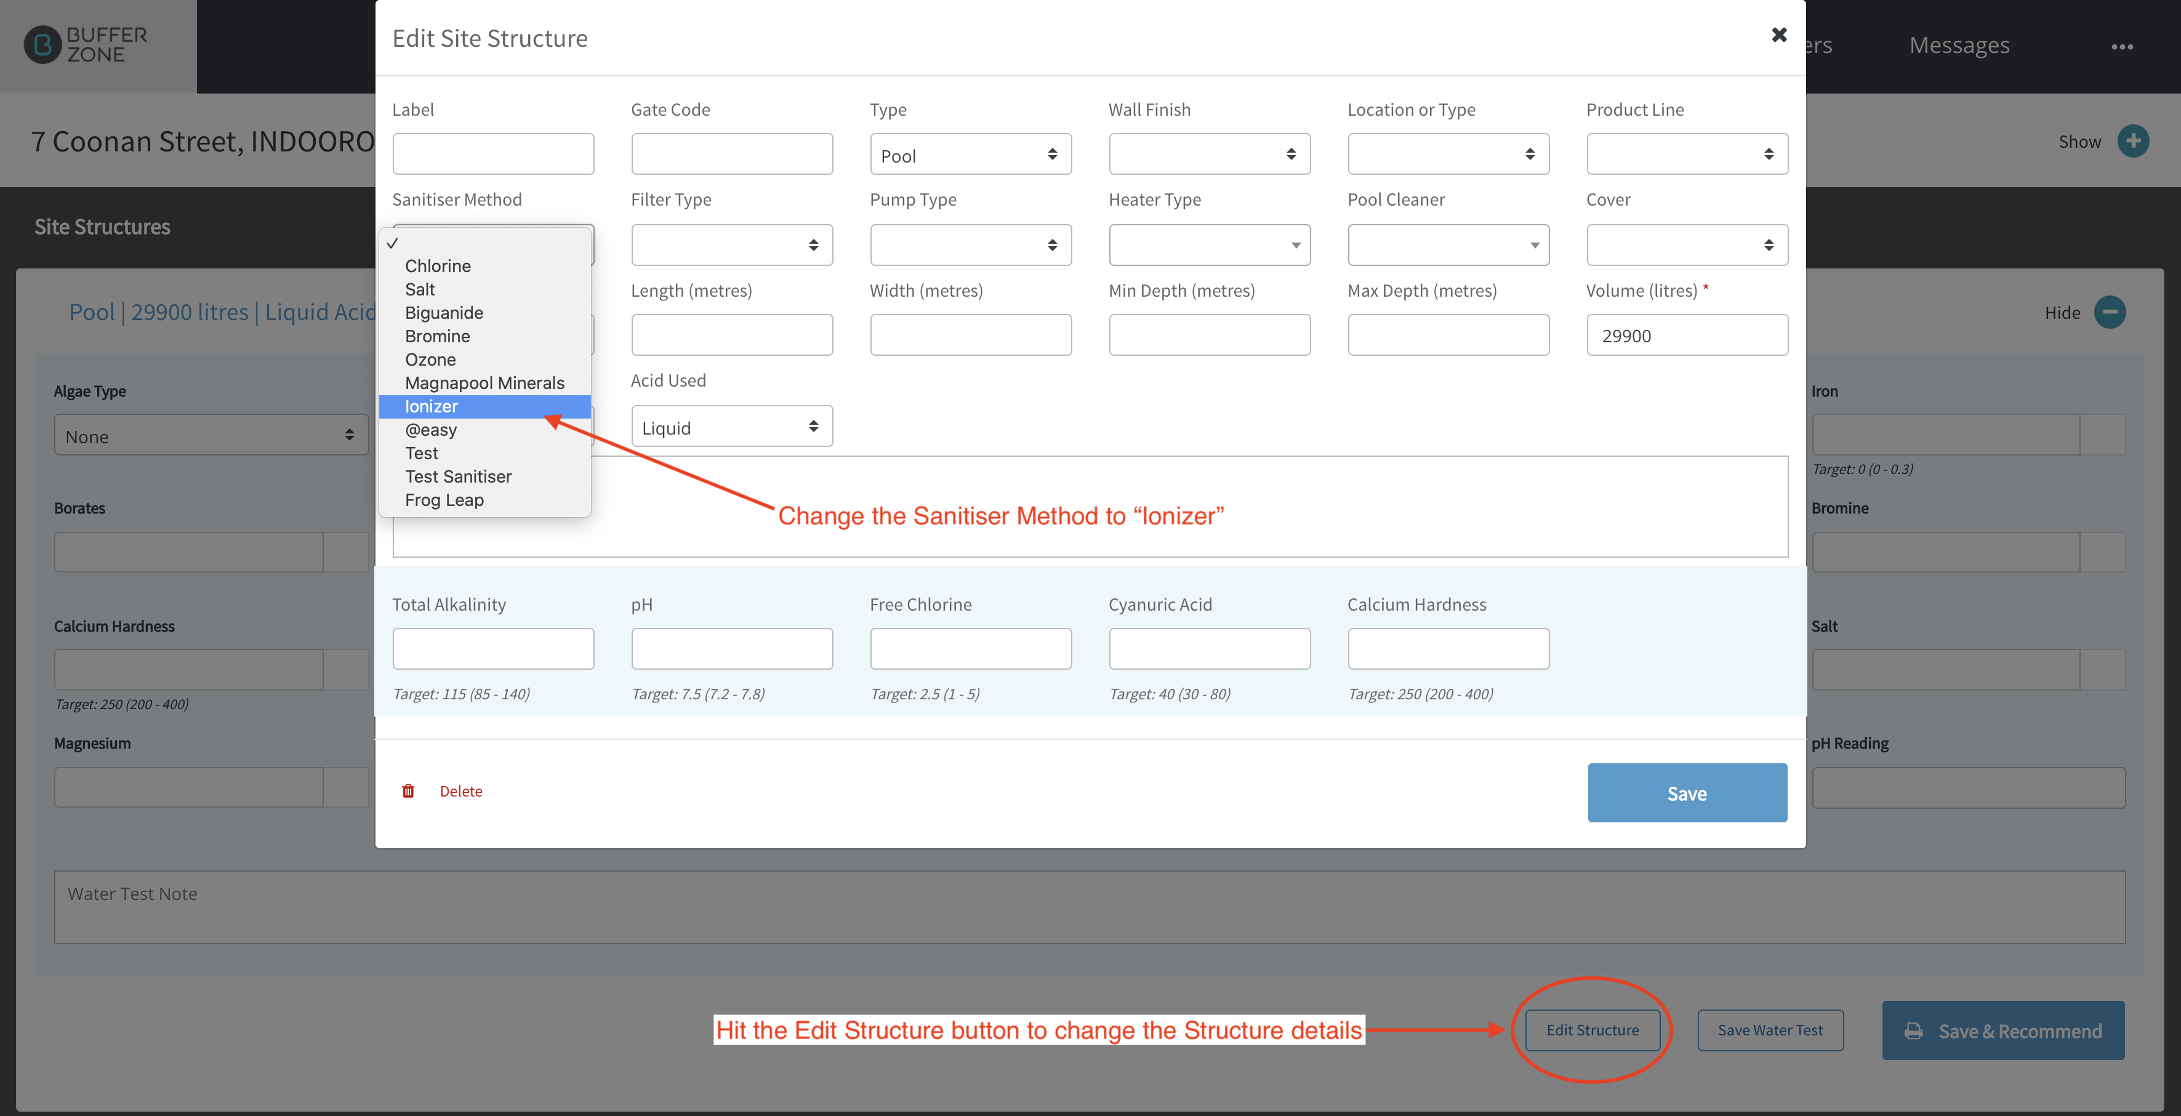Open the Wall Finish dropdown
The width and height of the screenshot is (2181, 1116).
pos(1209,154)
